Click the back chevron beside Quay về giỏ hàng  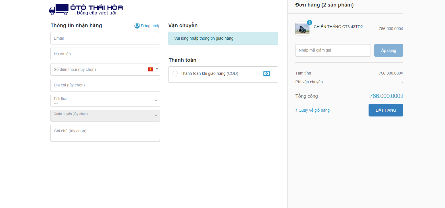(296, 110)
